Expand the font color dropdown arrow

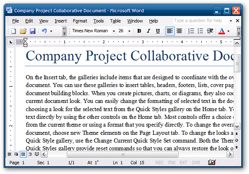[x=228, y=31]
